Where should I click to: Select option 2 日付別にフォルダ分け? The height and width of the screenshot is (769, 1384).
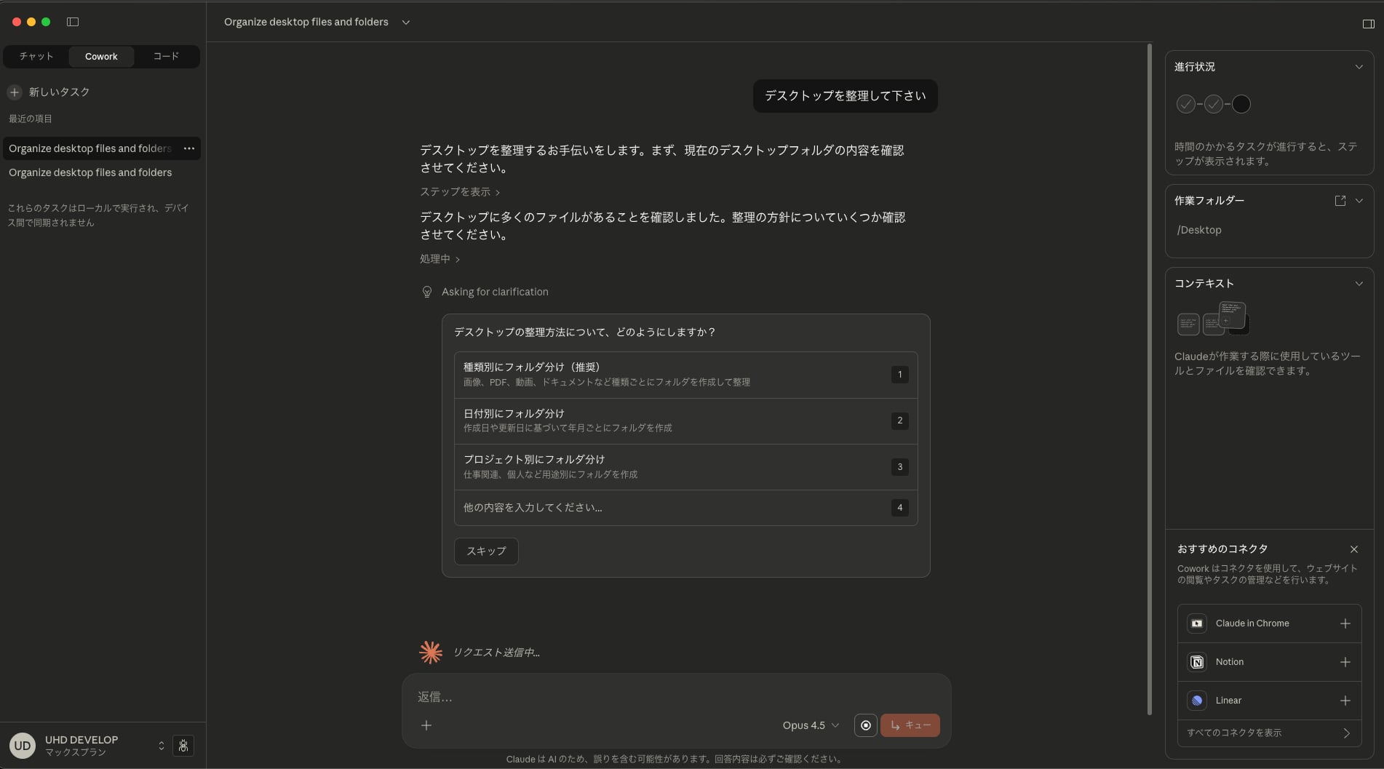click(685, 421)
